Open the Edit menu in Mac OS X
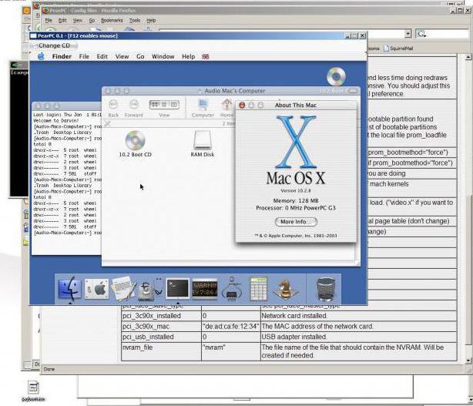 102,56
